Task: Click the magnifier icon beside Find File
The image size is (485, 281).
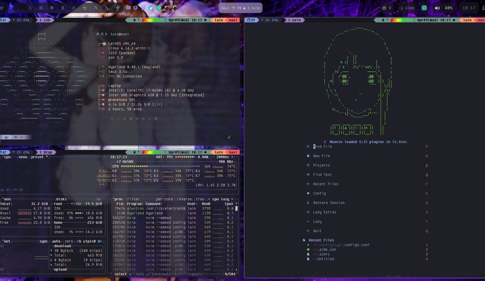Action: [x=308, y=147]
